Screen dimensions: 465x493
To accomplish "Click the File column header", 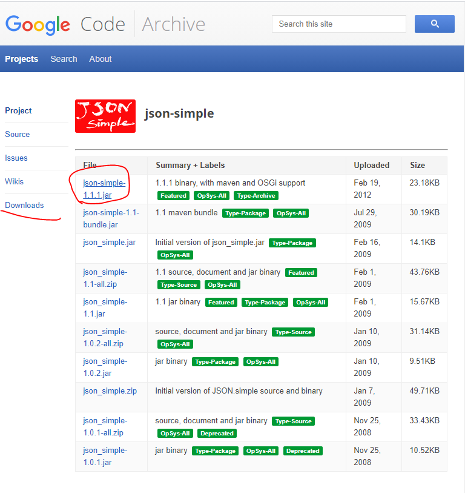I will (90, 165).
